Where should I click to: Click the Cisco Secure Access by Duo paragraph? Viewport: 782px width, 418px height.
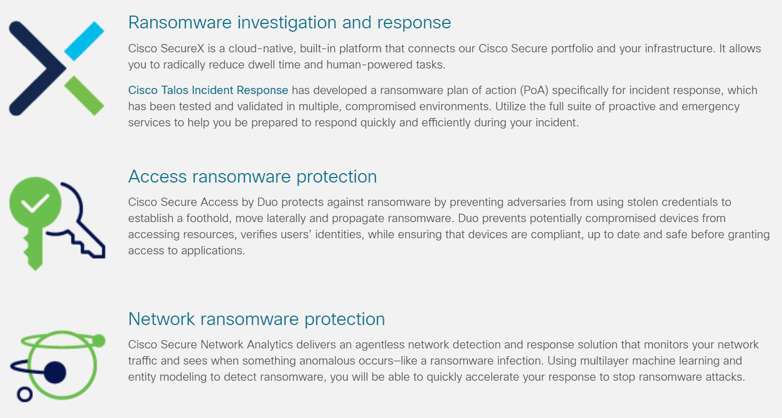449,226
